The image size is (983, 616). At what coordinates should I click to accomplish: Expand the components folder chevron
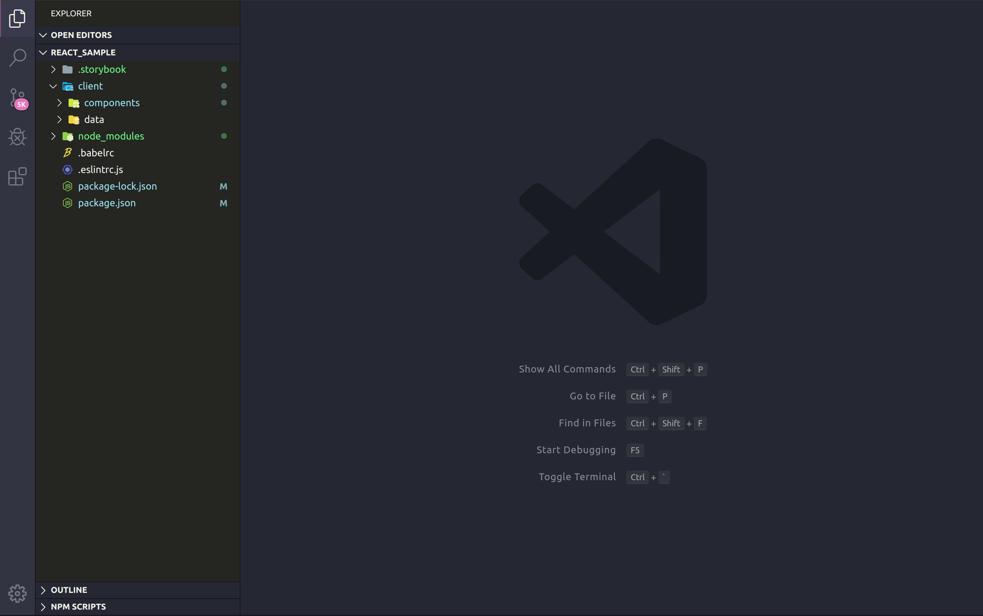pos(60,103)
